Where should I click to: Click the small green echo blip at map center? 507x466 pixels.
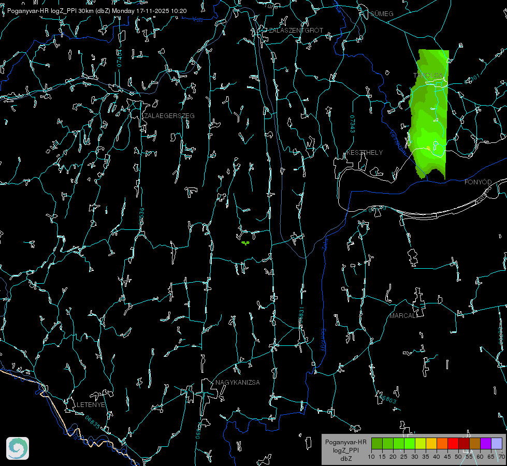pos(245,242)
